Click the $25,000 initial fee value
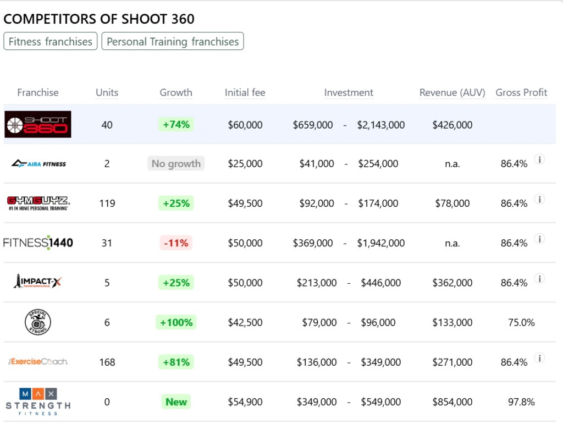Screen dimensions: 563x424 (x=245, y=164)
